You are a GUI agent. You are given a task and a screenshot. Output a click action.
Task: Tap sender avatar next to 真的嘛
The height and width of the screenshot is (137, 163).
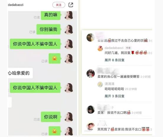click(69, 15)
